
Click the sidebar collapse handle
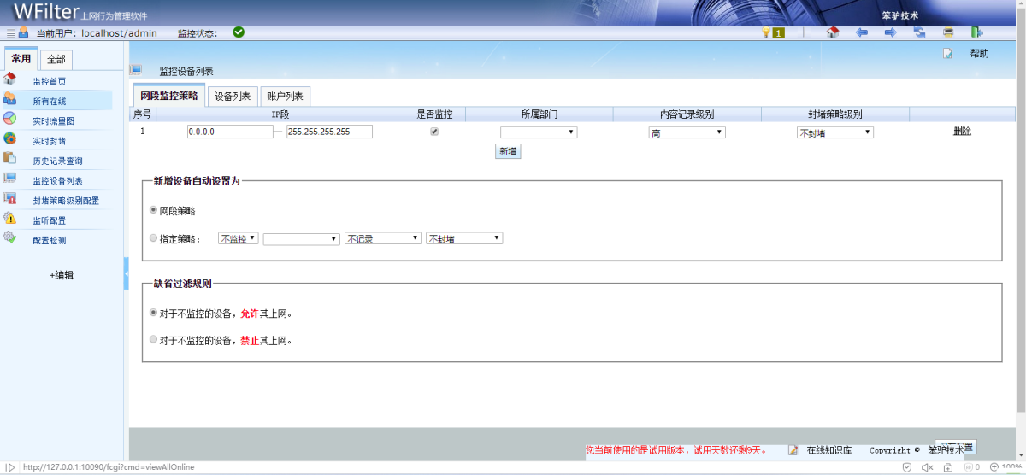click(x=127, y=273)
